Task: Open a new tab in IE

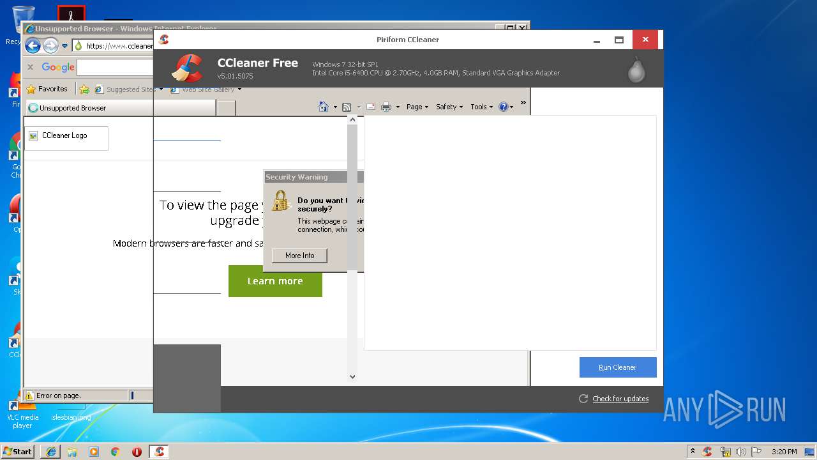Action: pyautogui.click(x=227, y=108)
